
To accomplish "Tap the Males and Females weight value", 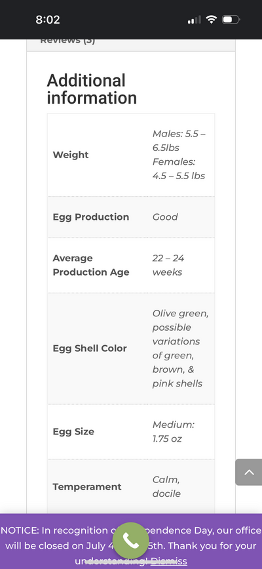I will (179, 155).
